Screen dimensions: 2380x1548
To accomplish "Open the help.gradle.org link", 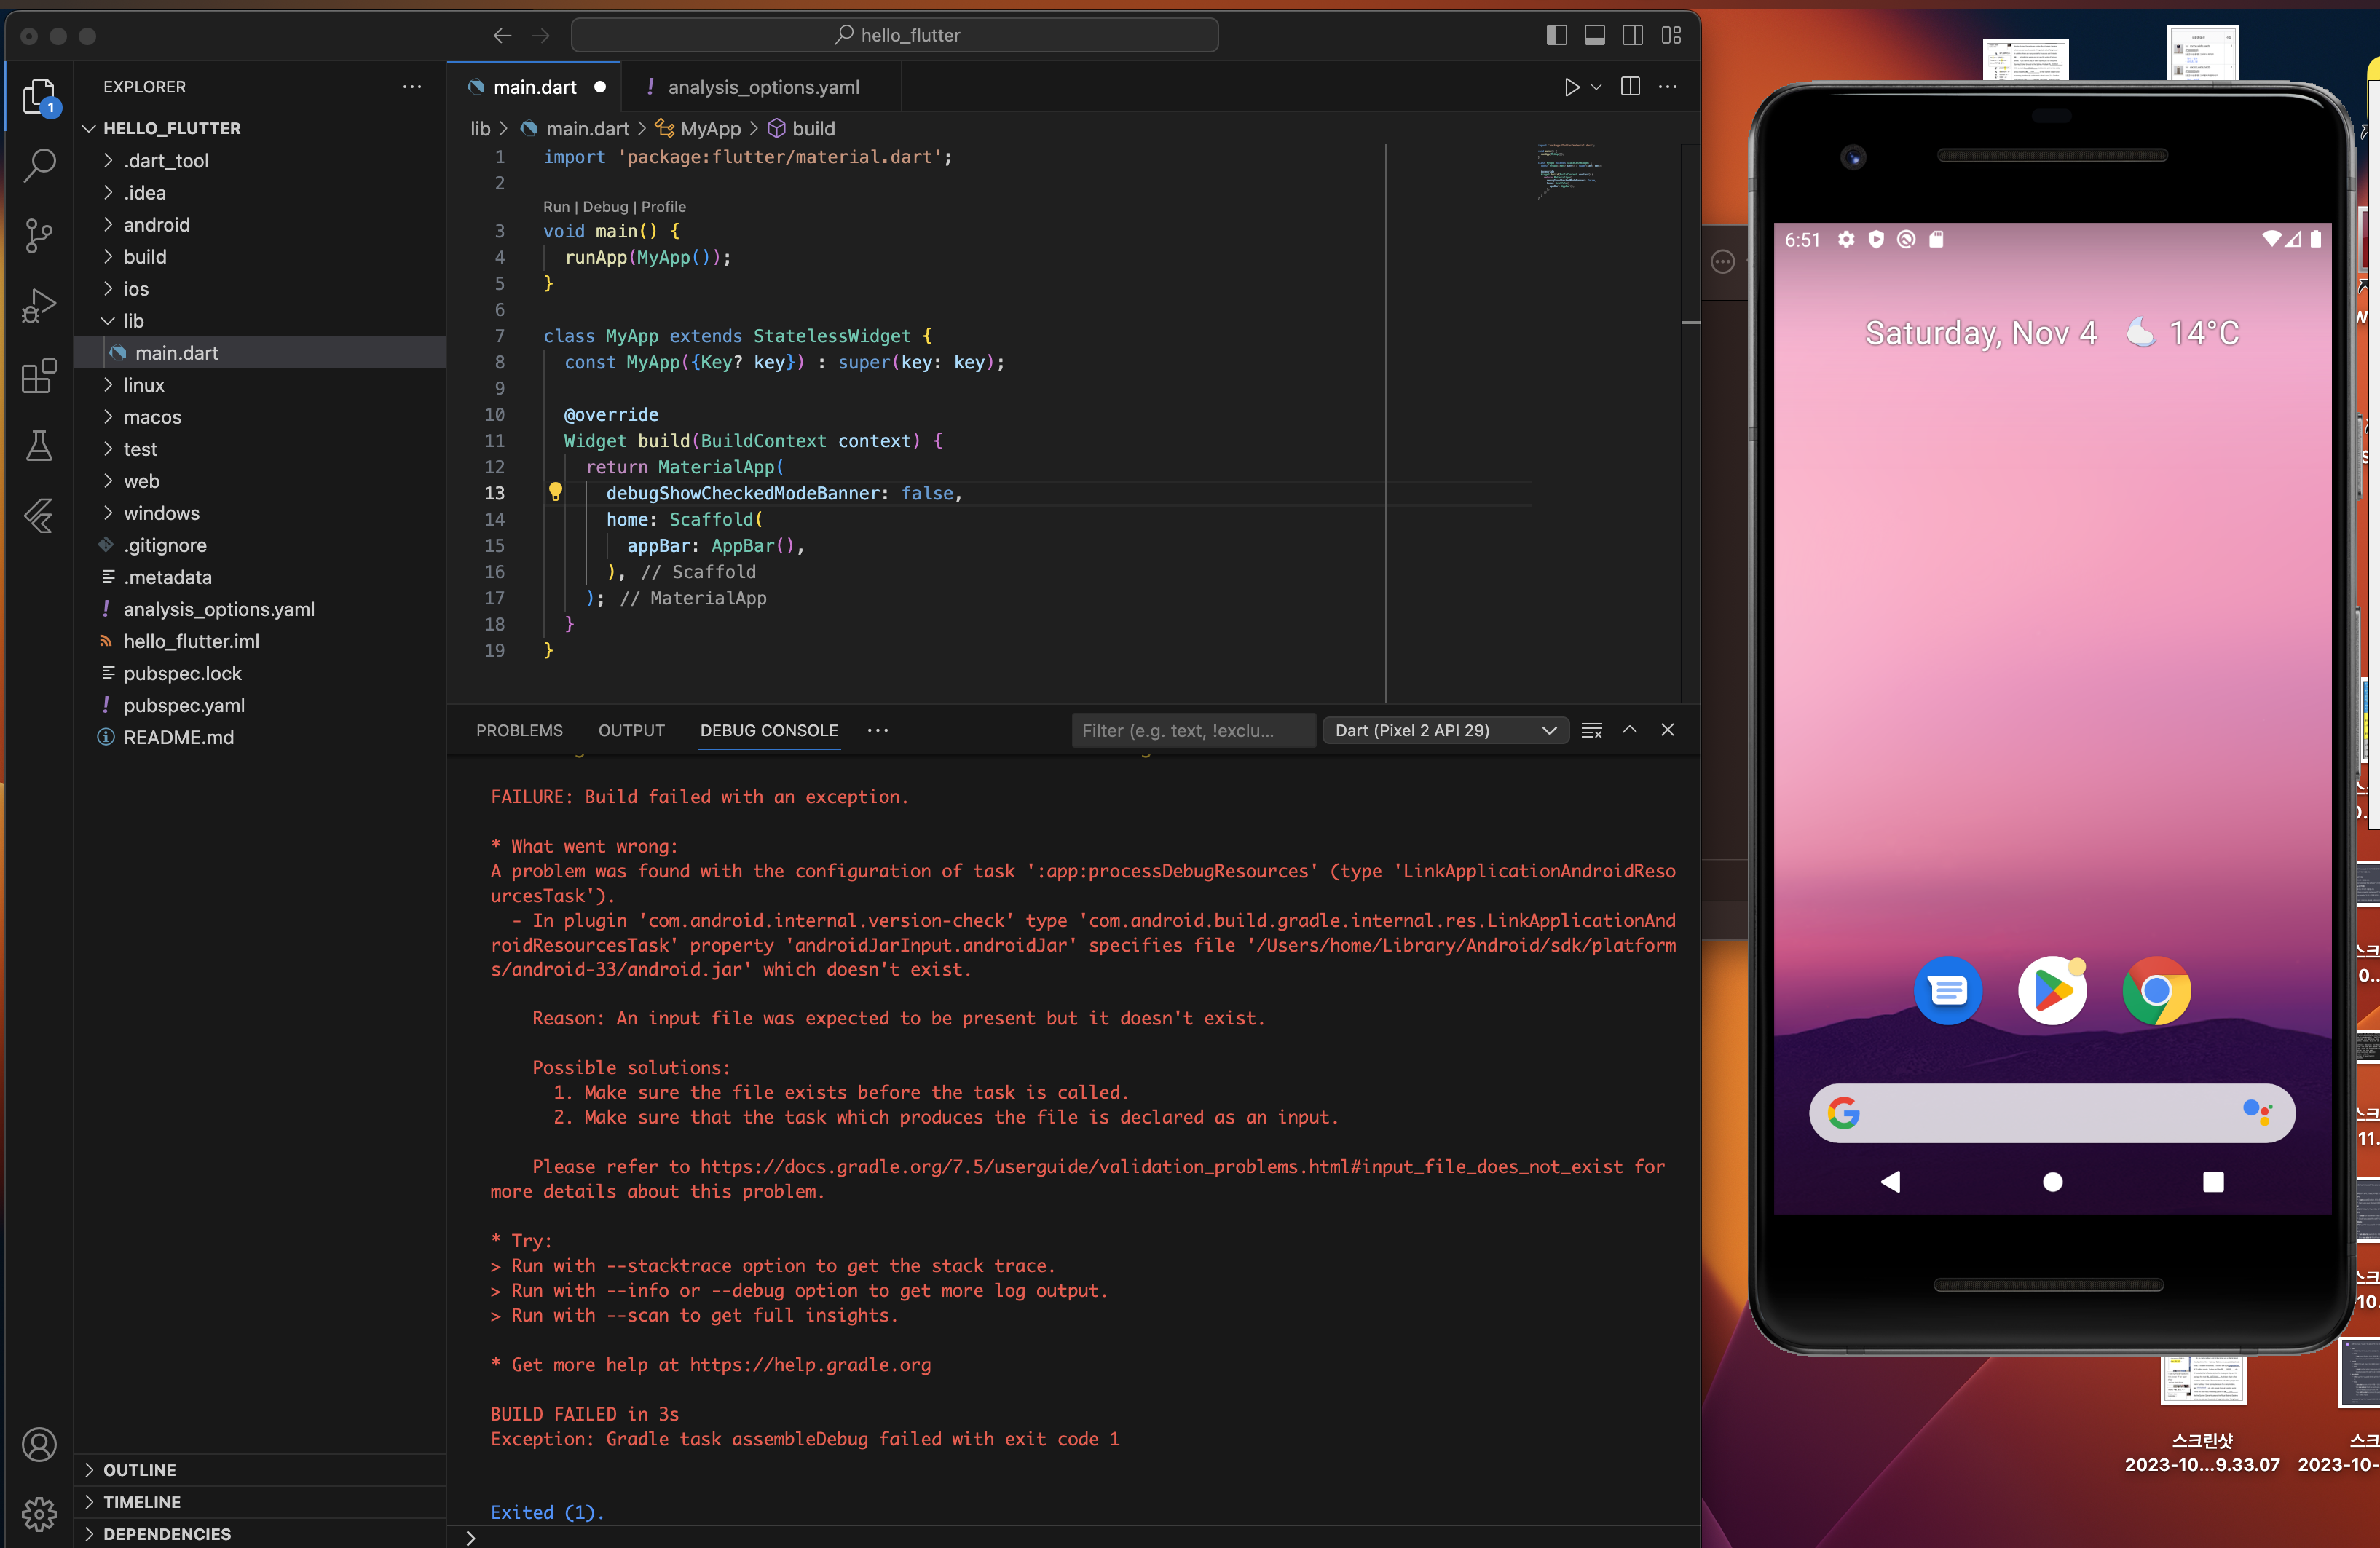I will click(x=810, y=1364).
